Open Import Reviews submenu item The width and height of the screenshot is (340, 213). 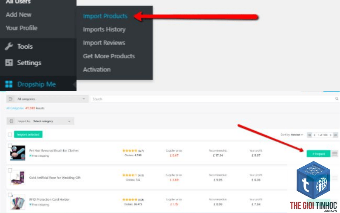(x=104, y=43)
